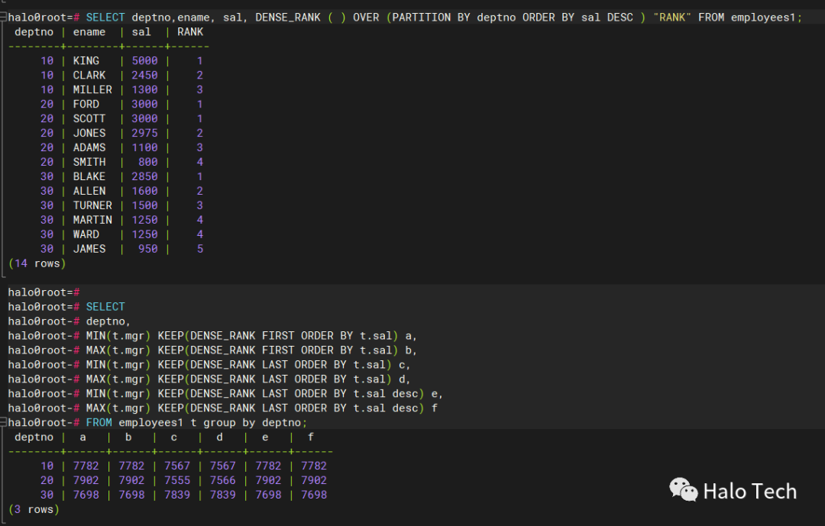Click the ename column header
The width and height of the screenshot is (825, 526).
click(x=89, y=32)
